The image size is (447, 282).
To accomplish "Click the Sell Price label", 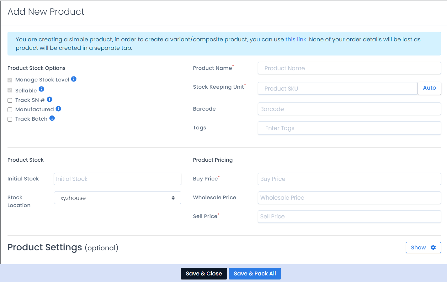I will point(206,216).
